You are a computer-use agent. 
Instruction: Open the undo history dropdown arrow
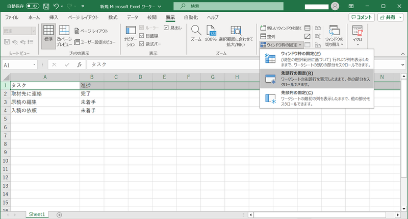62,6
